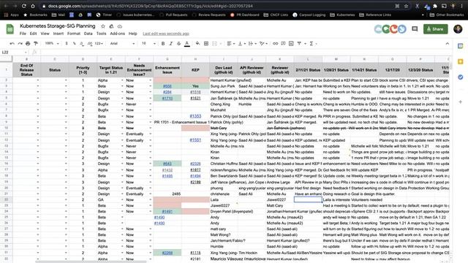Increase decimal places icon
The width and height of the screenshot is (468, 263).
(x=90, y=44)
